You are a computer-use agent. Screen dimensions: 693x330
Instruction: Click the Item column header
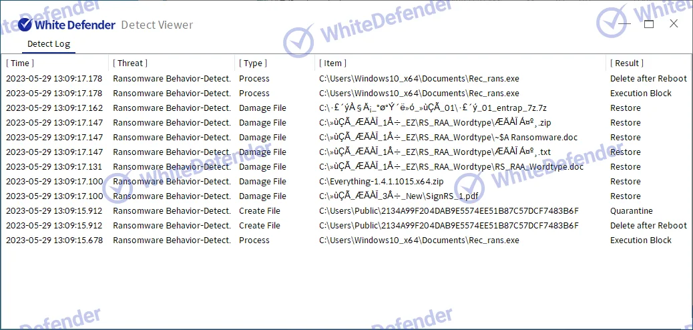pos(332,63)
